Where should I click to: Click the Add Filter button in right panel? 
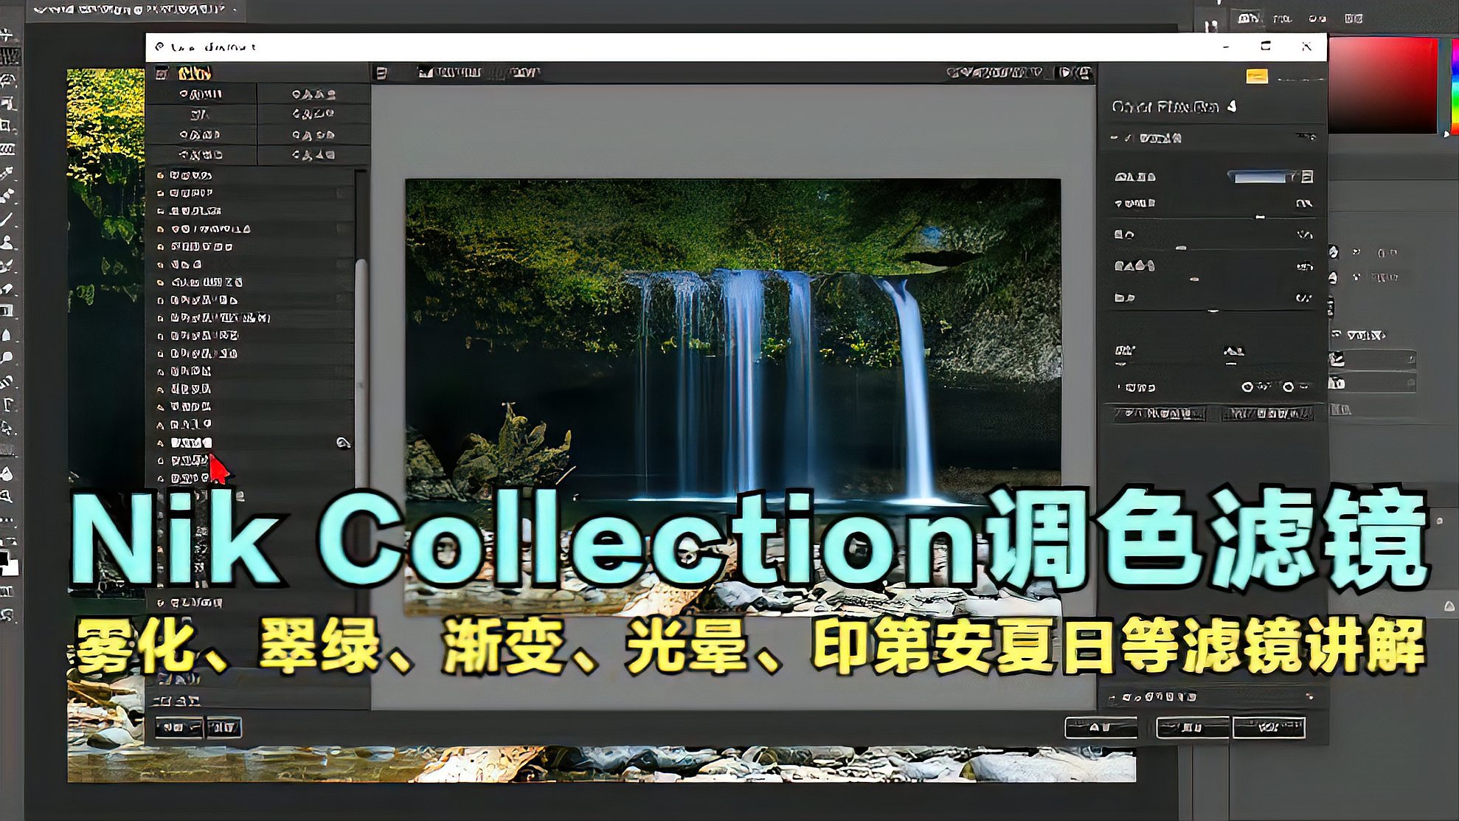point(1160,414)
